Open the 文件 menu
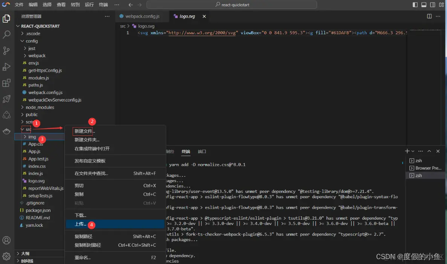Screen dimensions: 447x264 tap(19, 5)
